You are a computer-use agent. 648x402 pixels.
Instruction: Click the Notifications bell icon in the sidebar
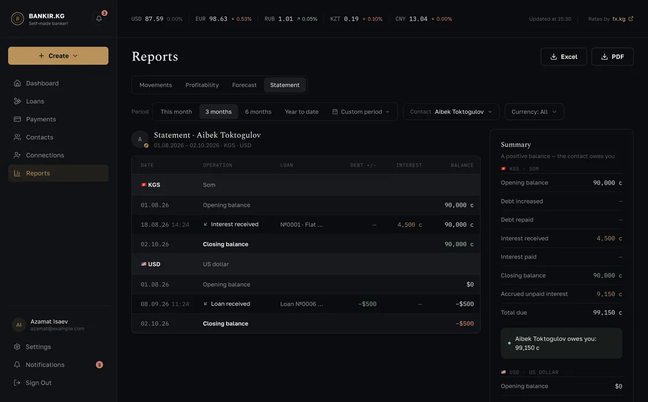17,365
